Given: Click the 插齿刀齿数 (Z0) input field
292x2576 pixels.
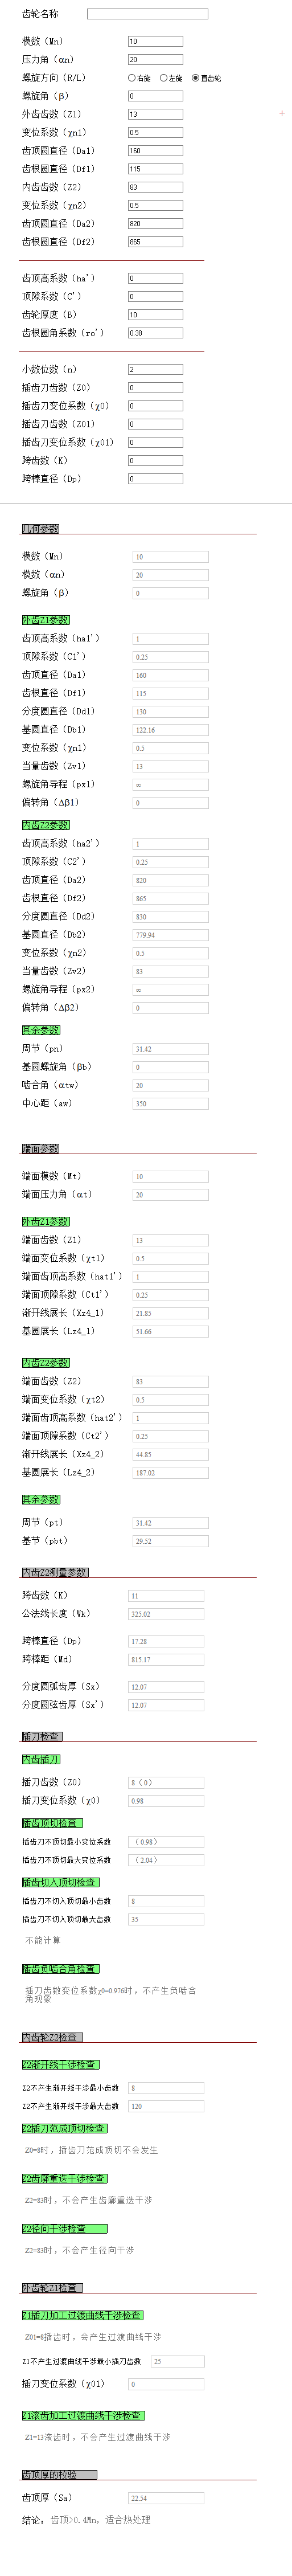Looking at the screenshot, I should click(155, 388).
